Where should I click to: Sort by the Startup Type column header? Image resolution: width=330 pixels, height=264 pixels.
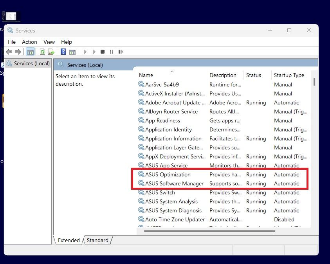pos(289,75)
